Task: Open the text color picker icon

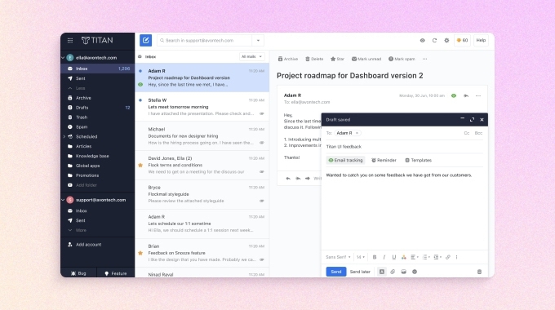Action: tap(403, 257)
